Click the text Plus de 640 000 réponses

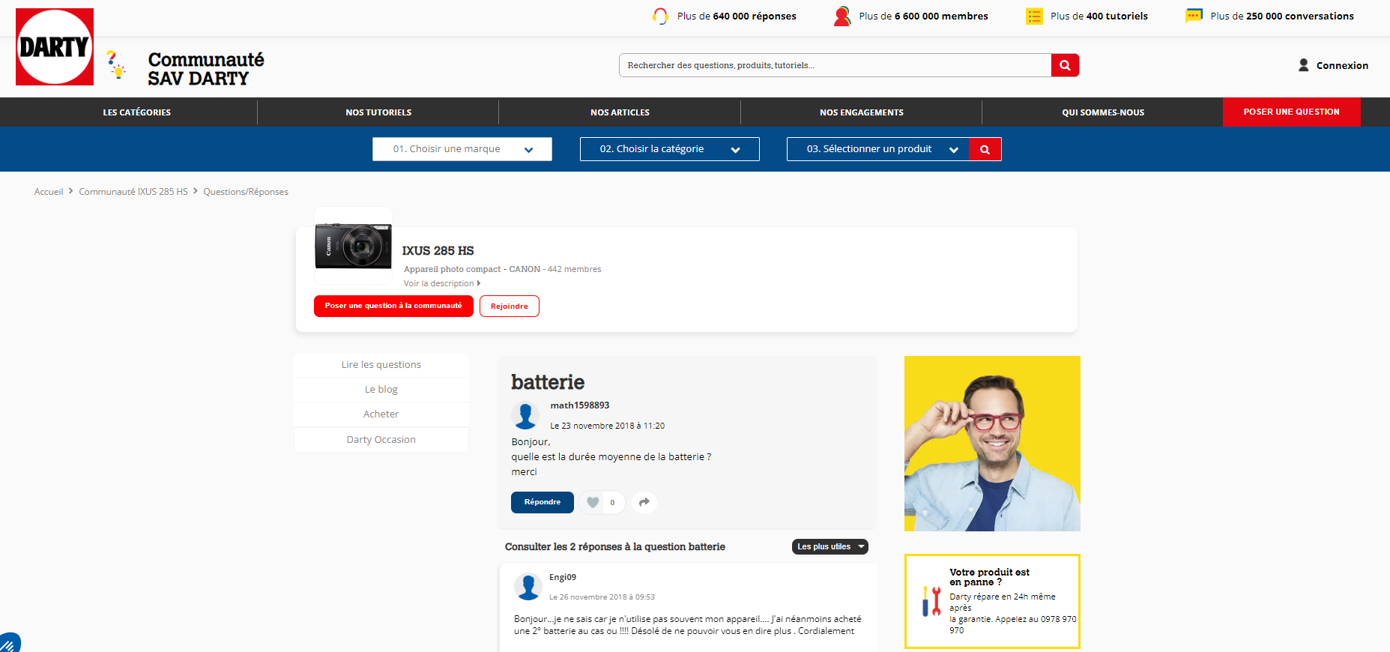737,16
